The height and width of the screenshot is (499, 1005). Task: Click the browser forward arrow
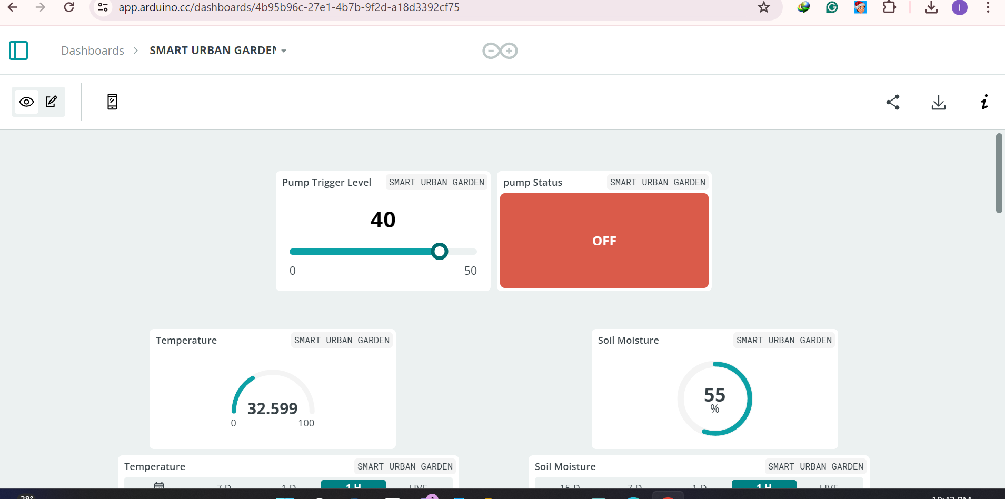41,7
